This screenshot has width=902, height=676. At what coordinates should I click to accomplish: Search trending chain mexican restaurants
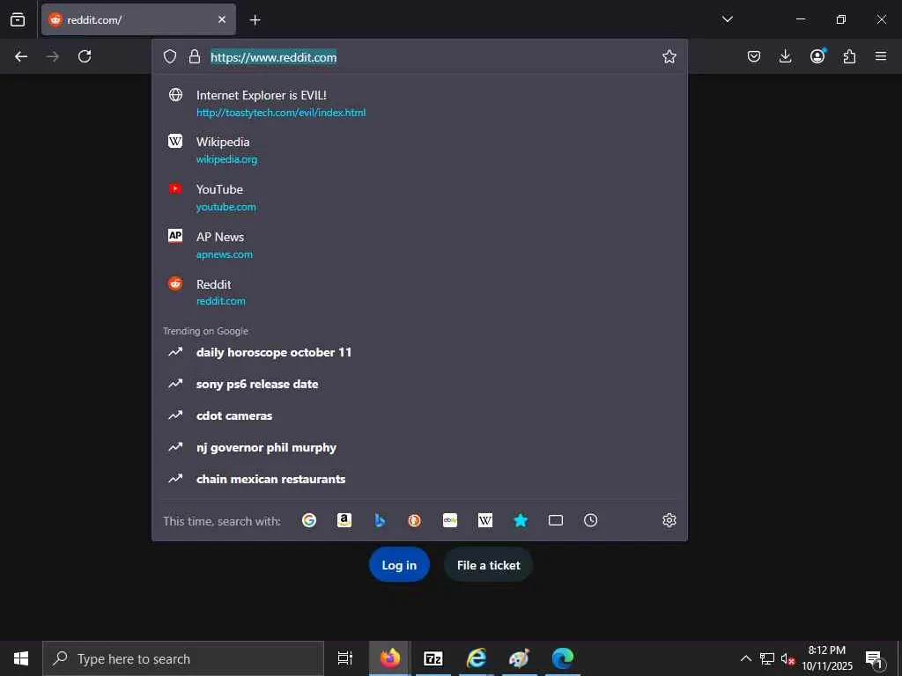click(419, 479)
